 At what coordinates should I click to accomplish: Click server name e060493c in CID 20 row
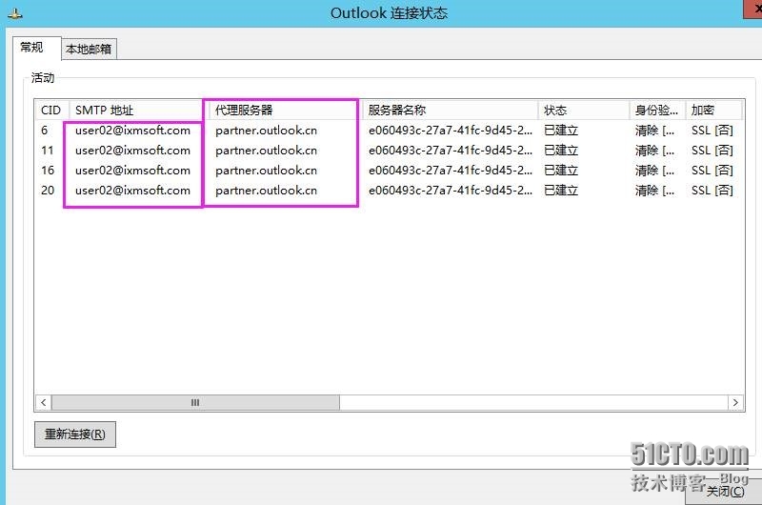pos(450,190)
